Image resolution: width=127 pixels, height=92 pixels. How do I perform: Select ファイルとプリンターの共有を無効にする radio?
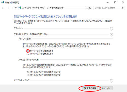pos(28,75)
